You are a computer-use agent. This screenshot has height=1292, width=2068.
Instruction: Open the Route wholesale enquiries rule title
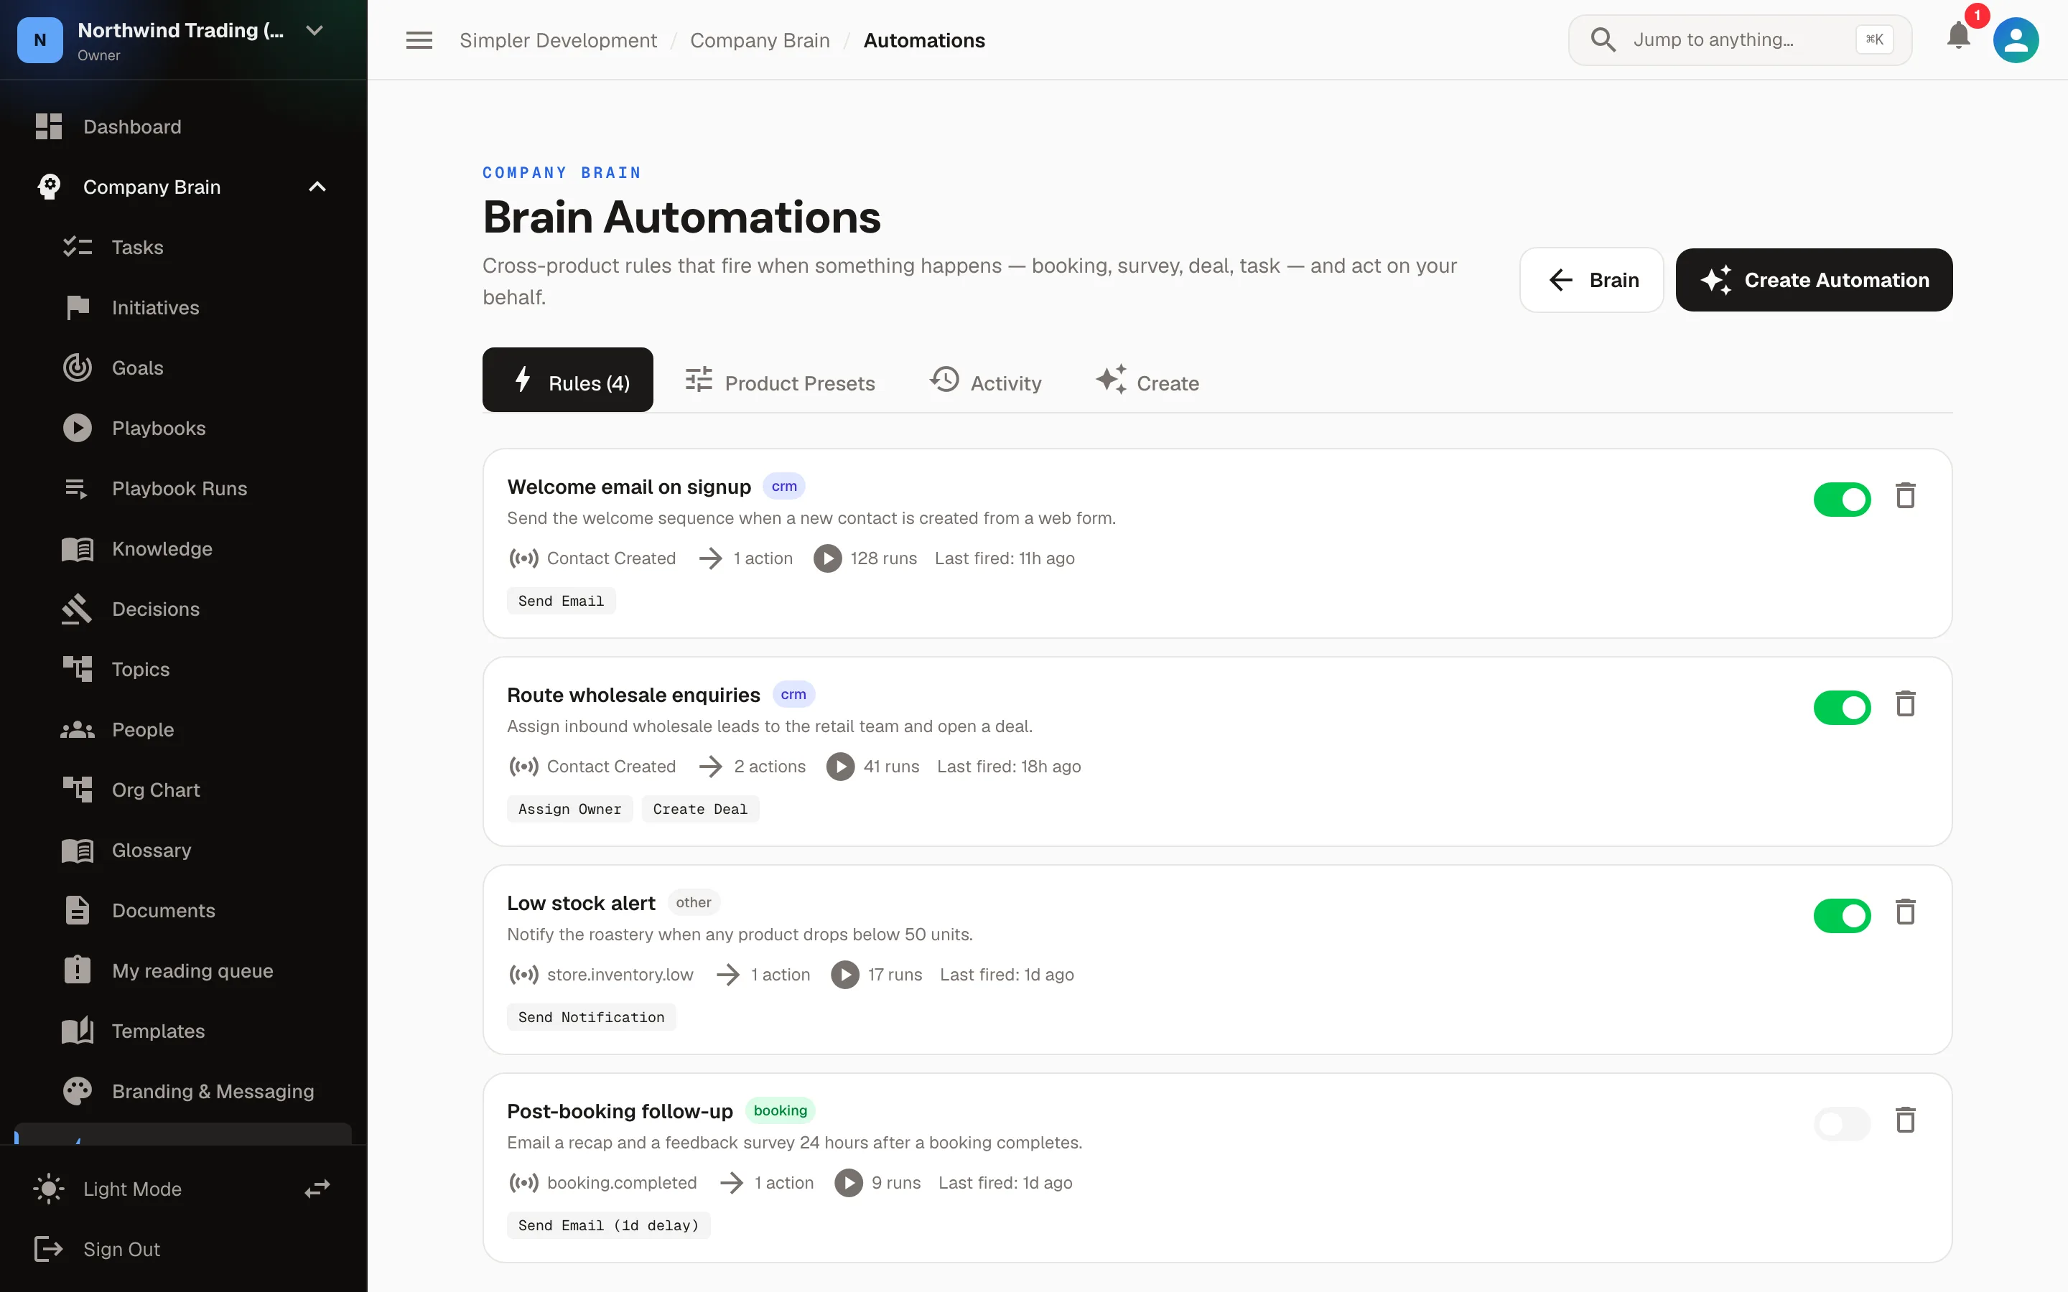(x=633, y=695)
